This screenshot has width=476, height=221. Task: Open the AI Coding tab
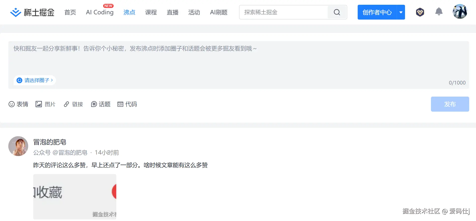(x=100, y=12)
